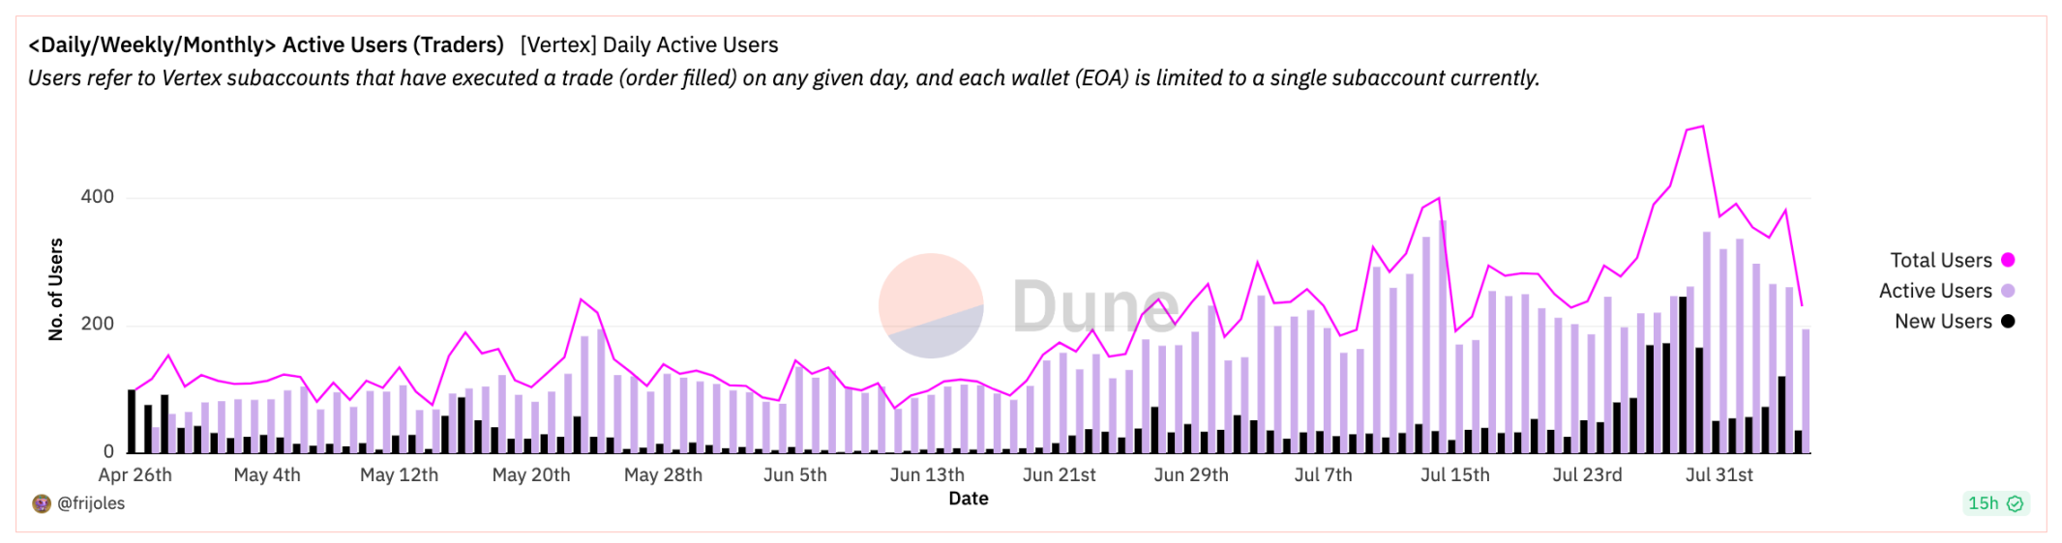Select the "Apr 26th" x-axis date label
This screenshot has width=2062, height=543.
pyautogui.click(x=134, y=474)
